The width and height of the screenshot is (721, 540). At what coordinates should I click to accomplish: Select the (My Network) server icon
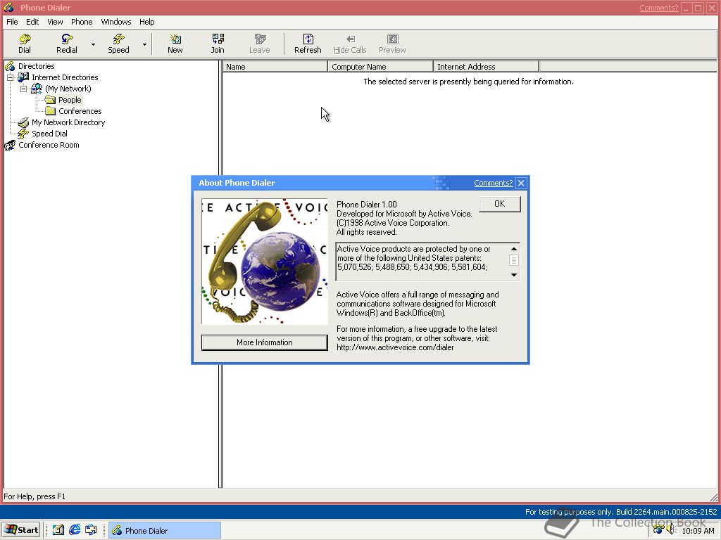click(37, 88)
